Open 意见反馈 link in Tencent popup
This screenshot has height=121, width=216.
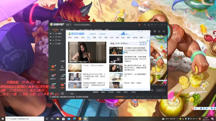102,34
